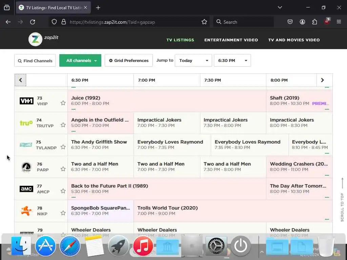Click the Firefox Search field
Screen dimensions: 347x260
[x=243, y=22]
